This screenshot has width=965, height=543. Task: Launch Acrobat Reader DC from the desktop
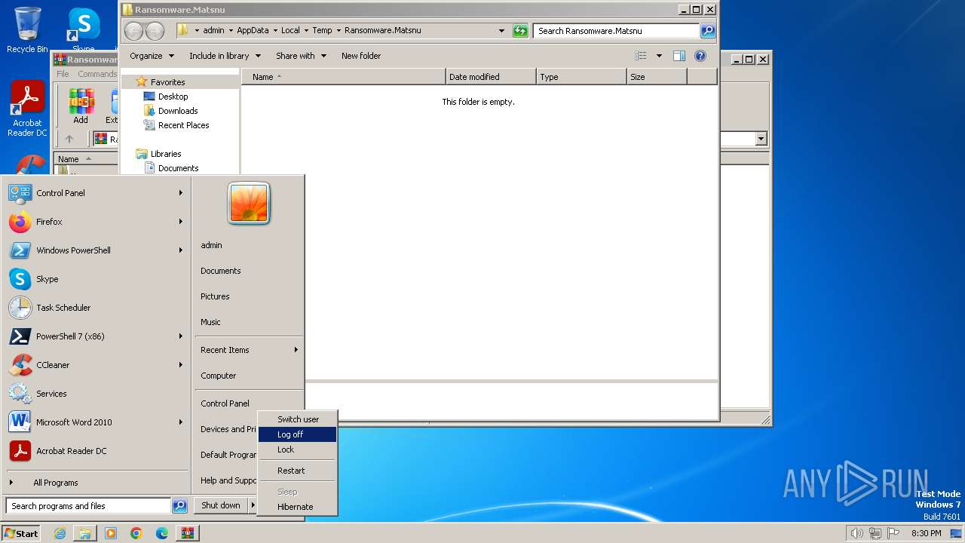(x=27, y=109)
